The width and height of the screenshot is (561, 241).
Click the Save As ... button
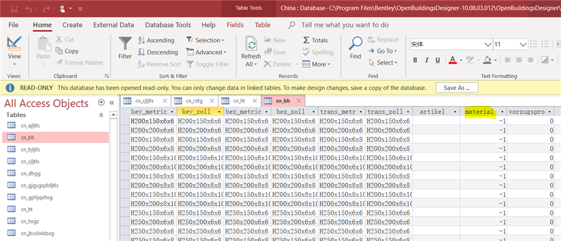[457, 87]
